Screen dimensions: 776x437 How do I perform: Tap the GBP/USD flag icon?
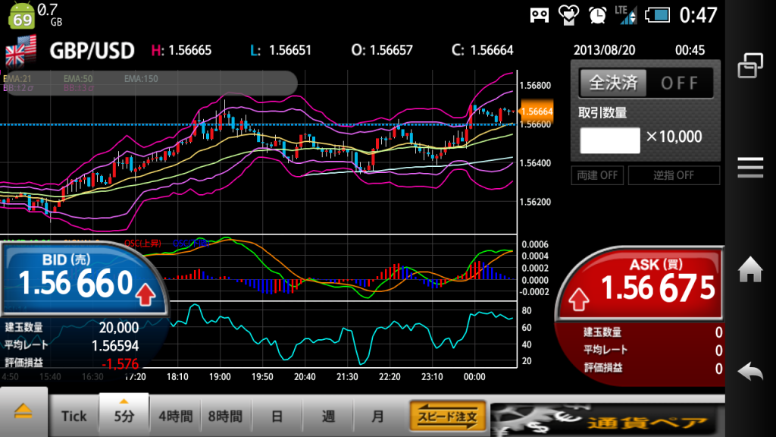21,51
